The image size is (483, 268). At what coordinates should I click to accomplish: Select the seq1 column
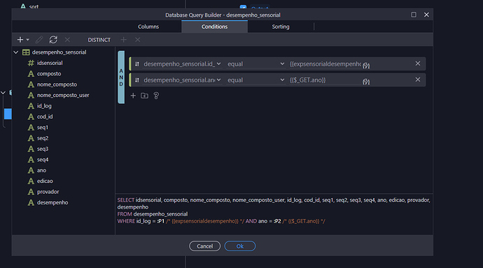43,128
